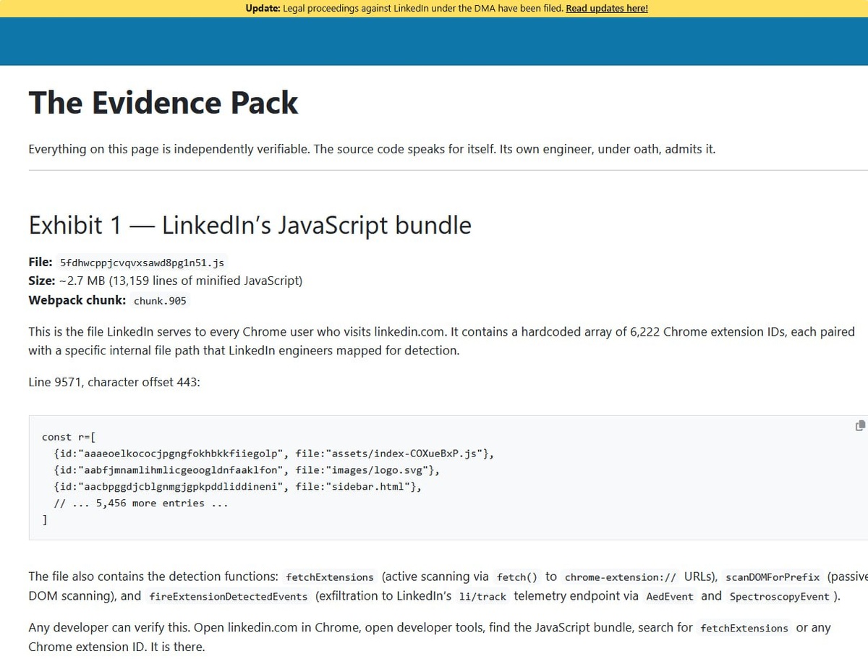Screen dimensions: 868x659
Task: Open the "Read updates here!" link
Action: (607, 9)
